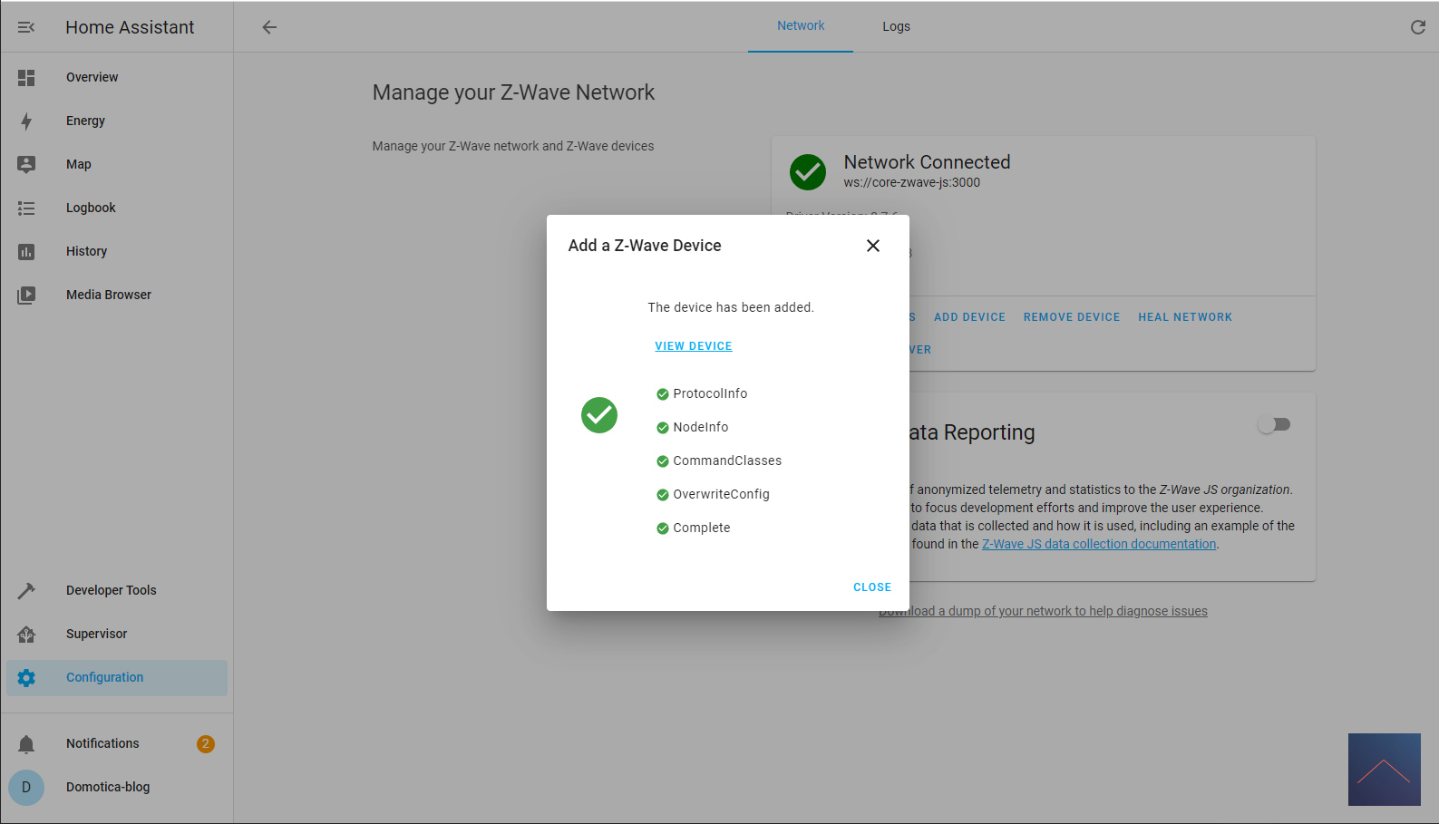This screenshot has height=824, width=1439.
Task: Refresh the page using top-right icon
Action: 1418,27
